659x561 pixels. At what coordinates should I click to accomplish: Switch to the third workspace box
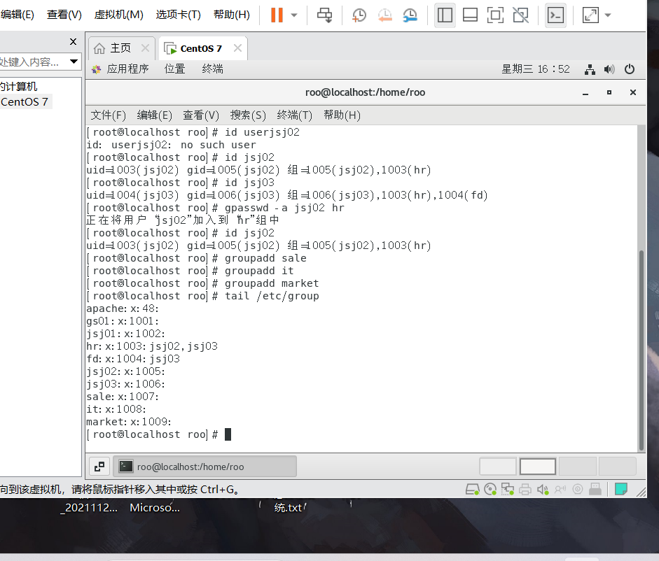point(578,467)
